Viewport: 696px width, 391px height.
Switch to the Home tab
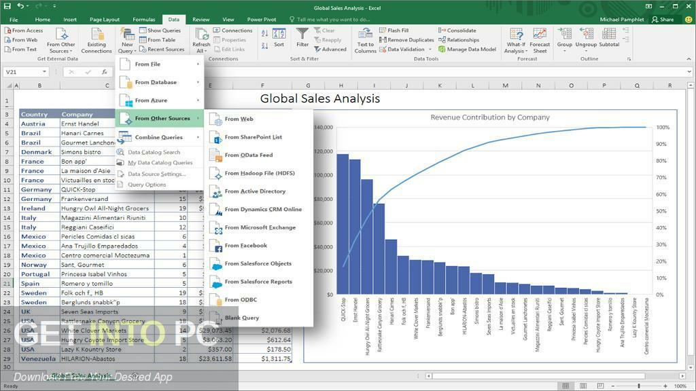pos(43,20)
